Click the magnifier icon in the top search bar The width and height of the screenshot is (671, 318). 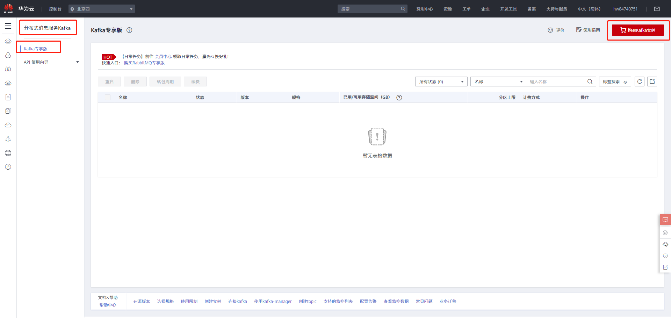(403, 9)
